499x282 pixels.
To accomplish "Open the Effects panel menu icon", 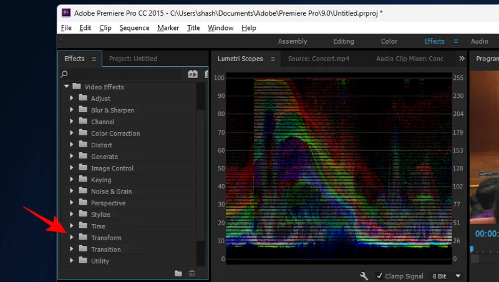I will point(94,59).
